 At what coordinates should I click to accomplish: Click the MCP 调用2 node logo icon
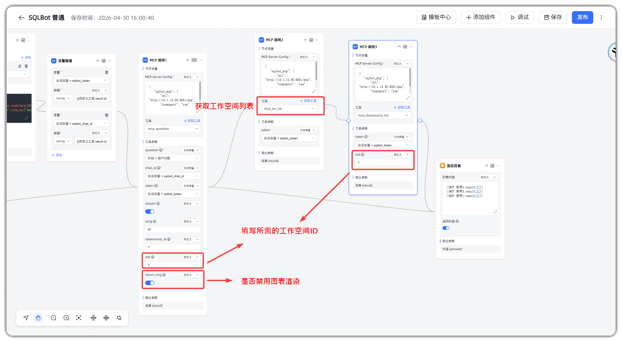point(261,40)
